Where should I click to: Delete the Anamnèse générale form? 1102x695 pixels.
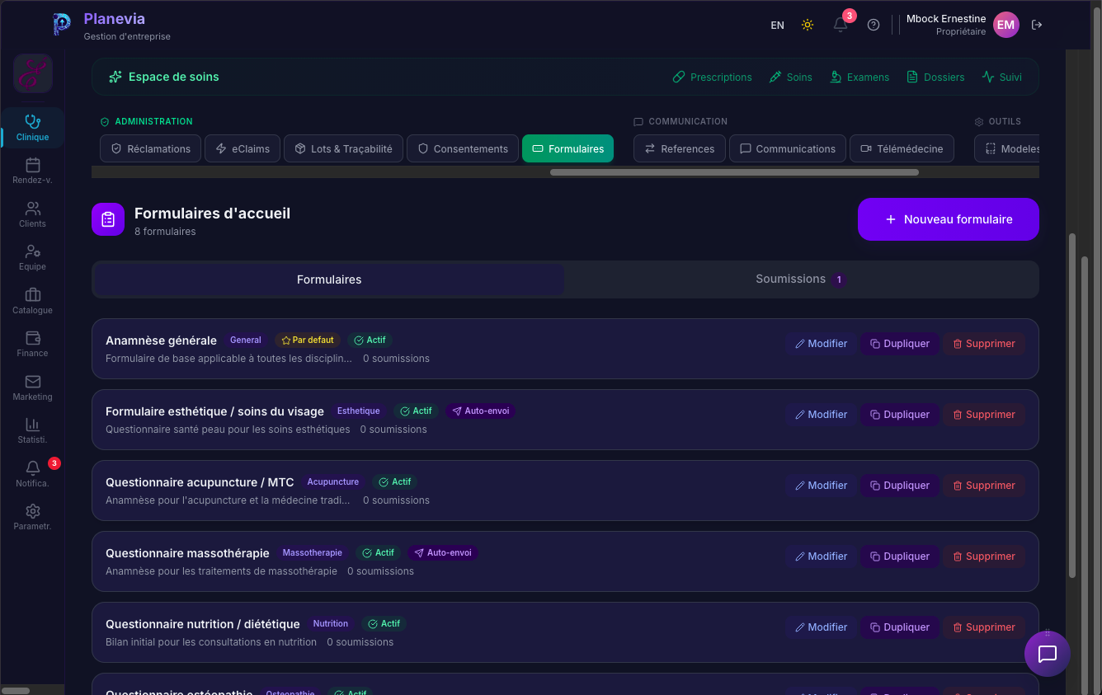point(984,344)
